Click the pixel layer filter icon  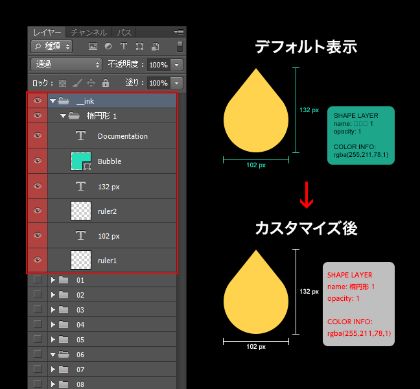(93, 47)
